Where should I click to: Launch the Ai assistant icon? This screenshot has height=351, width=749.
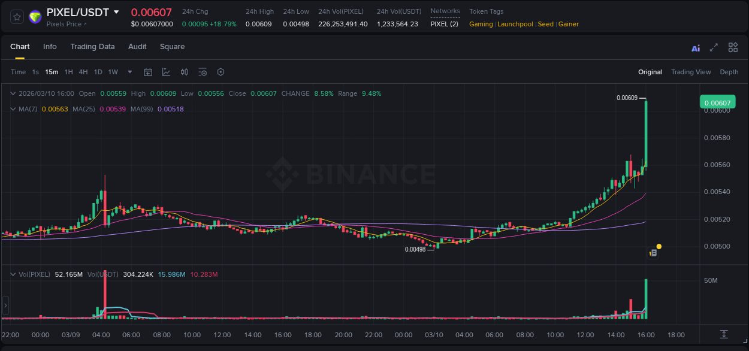click(x=695, y=47)
